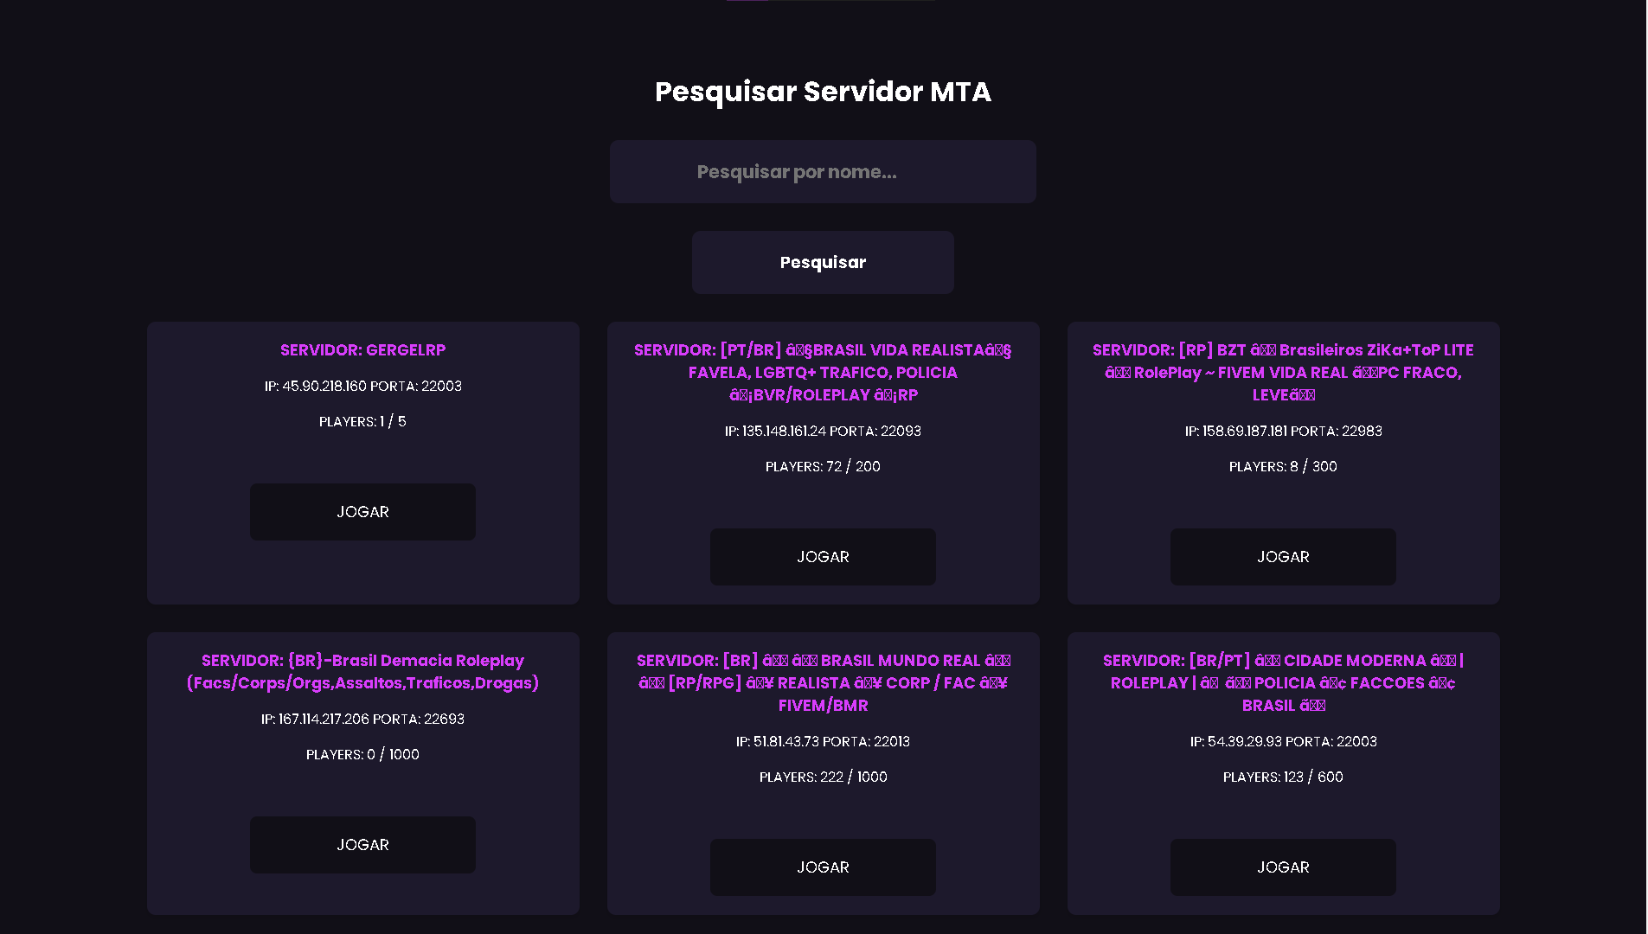Image resolution: width=1648 pixels, height=934 pixels.
Task: Select the CIDADE MODERNA ROLEPLAY server title
Action: [x=1282, y=682]
